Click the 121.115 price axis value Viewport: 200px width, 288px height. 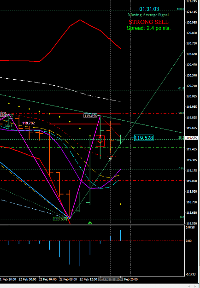(192, 12)
